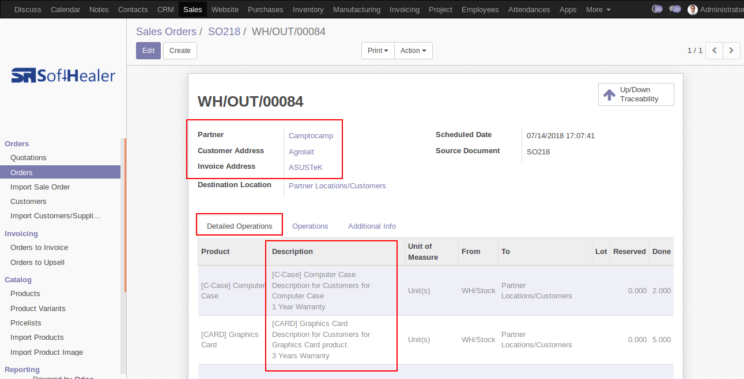Screen dimensions: 744x379
Task: Switch to the Additional Info tab
Action: click(372, 226)
